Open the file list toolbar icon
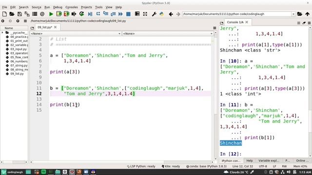 35,14
